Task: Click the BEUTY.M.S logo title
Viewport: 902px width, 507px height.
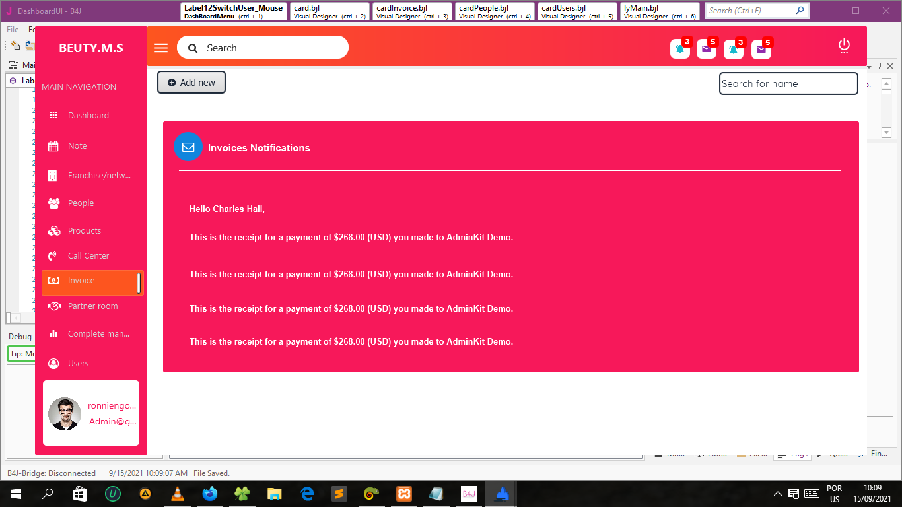Action: [x=91, y=48]
